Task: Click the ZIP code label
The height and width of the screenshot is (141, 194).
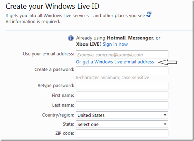Action: (65, 133)
